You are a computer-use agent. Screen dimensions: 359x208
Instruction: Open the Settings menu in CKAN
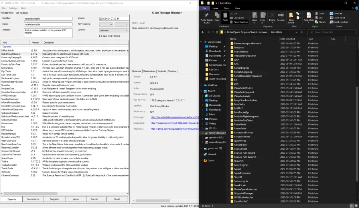click(13, 8)
